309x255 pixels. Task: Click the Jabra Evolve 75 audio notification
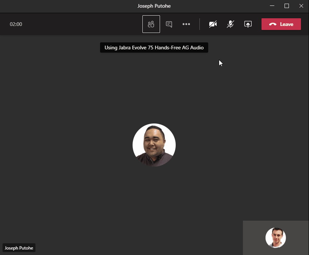click(x=154, y=47)
